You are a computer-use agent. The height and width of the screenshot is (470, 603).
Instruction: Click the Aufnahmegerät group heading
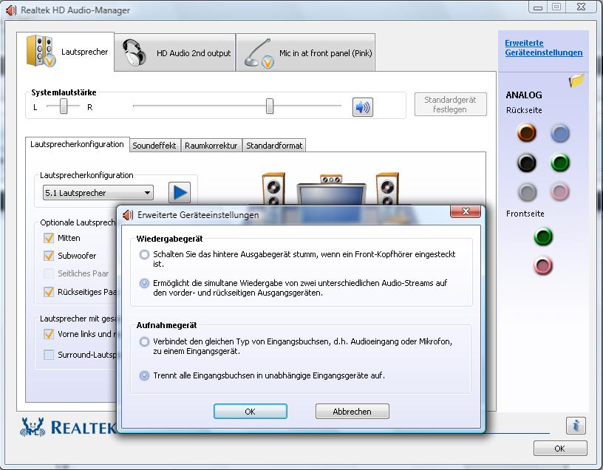166,325
